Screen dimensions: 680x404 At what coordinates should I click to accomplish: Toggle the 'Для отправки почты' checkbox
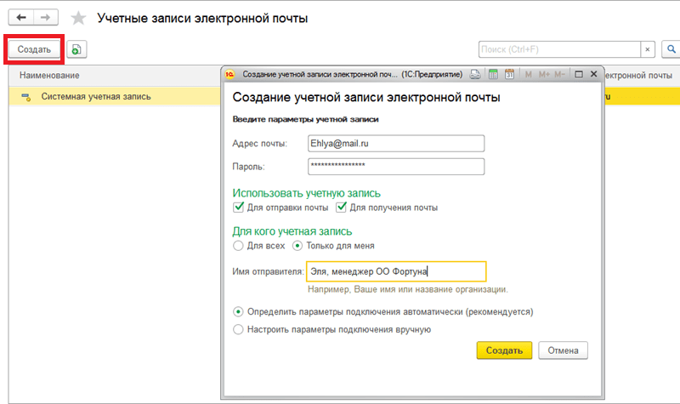pyautogui.click(x=239, y=208)
